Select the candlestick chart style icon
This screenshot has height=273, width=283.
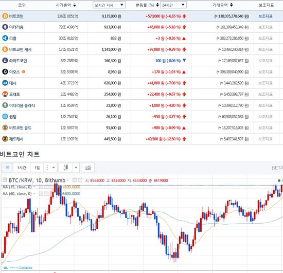pyautogui.click(x=66, y=168)
